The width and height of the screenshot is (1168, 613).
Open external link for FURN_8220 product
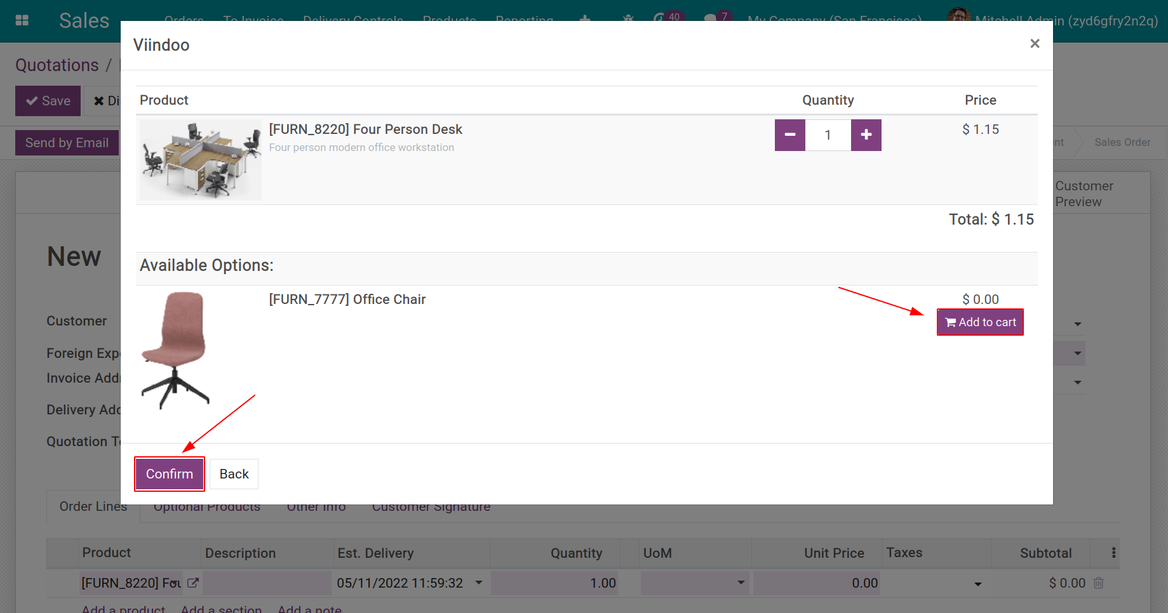(193, 583)
